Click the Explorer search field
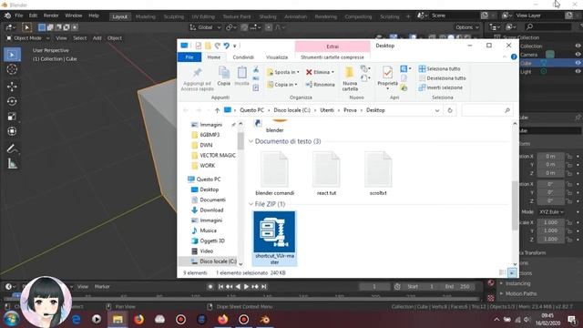This screenshot has height=328, width=583. click(x=487, y=110)
